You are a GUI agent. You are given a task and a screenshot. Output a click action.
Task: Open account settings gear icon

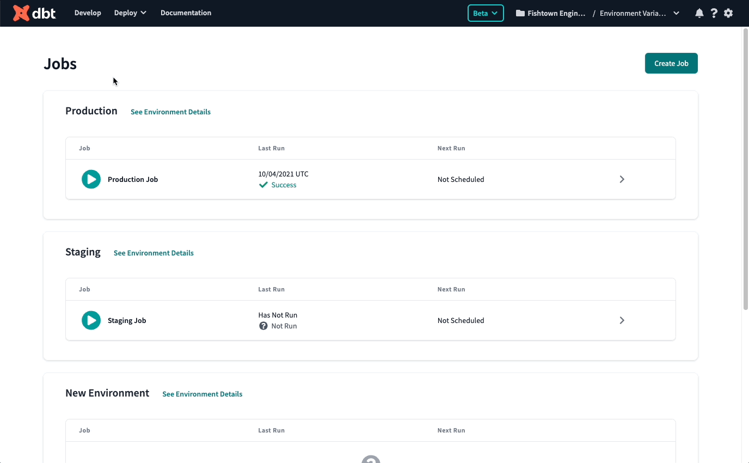pos(728,13)
